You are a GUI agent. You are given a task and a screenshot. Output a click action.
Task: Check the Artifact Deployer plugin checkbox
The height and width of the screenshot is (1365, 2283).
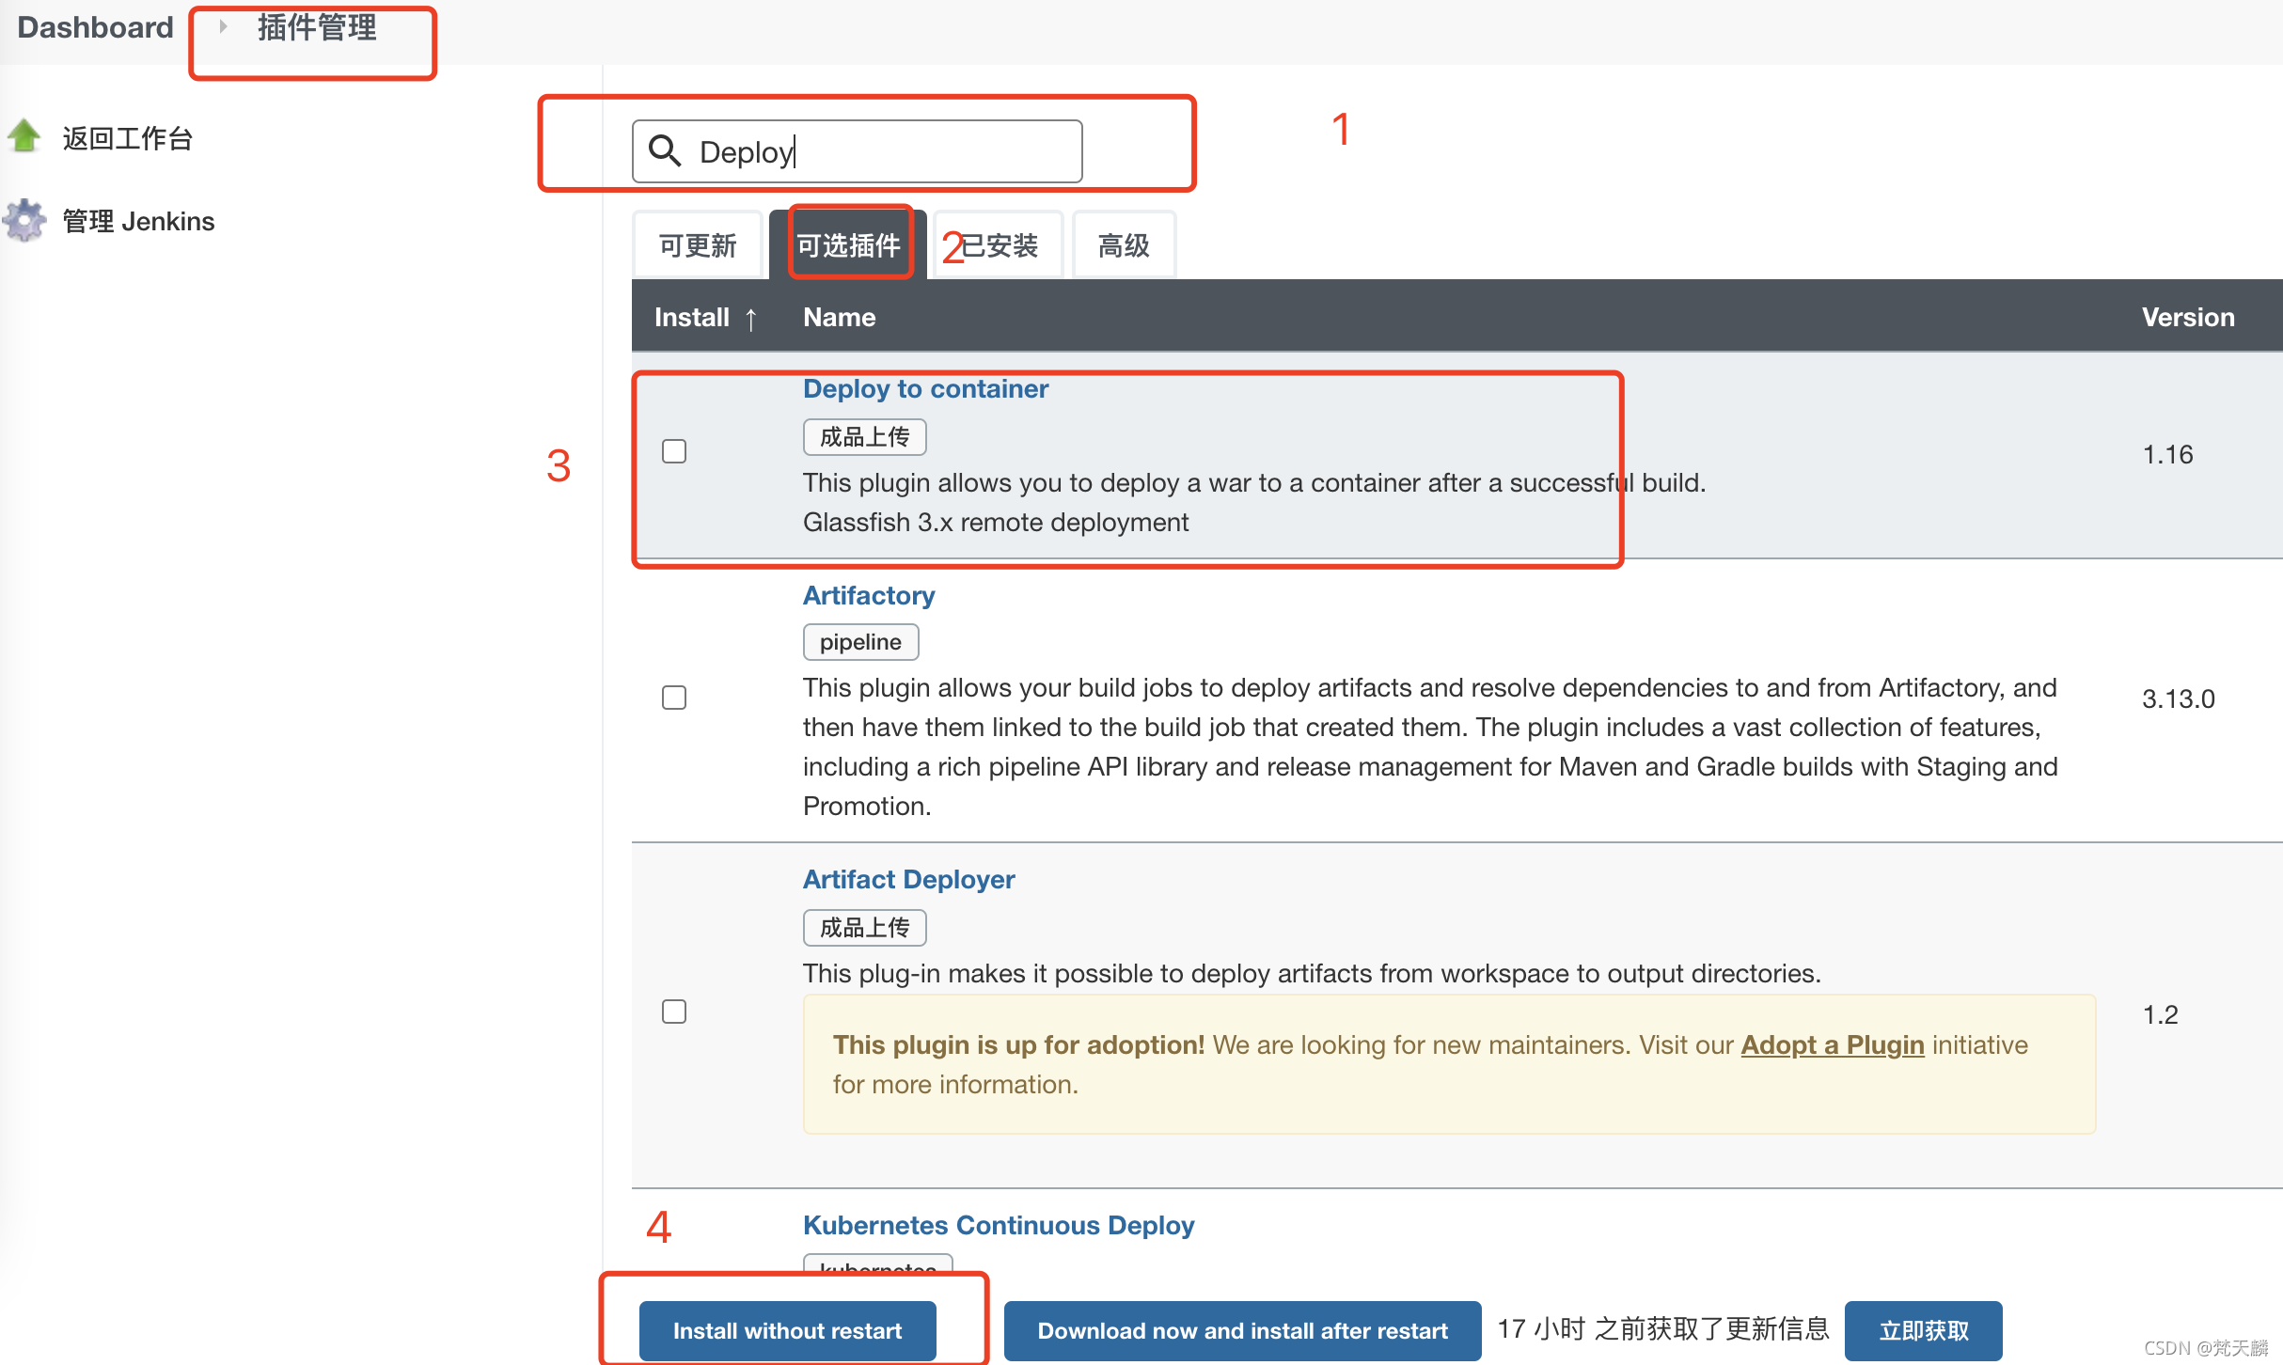tap(674, 1012)
